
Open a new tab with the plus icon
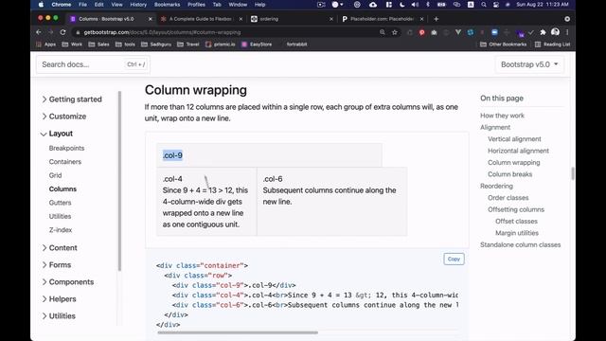pyautogui.click(x=436, y=19)
